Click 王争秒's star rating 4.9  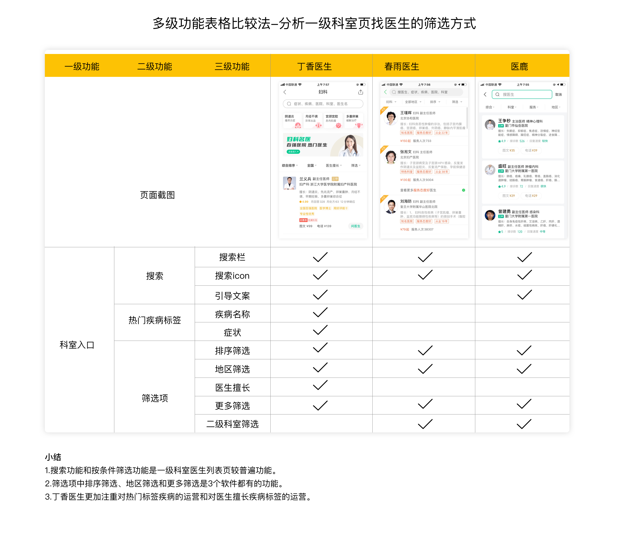click(501, 141)
